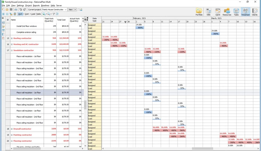Expand the Roofing contractor row
261x151 pixels.
pyautogui.click(x=12, y=38)
